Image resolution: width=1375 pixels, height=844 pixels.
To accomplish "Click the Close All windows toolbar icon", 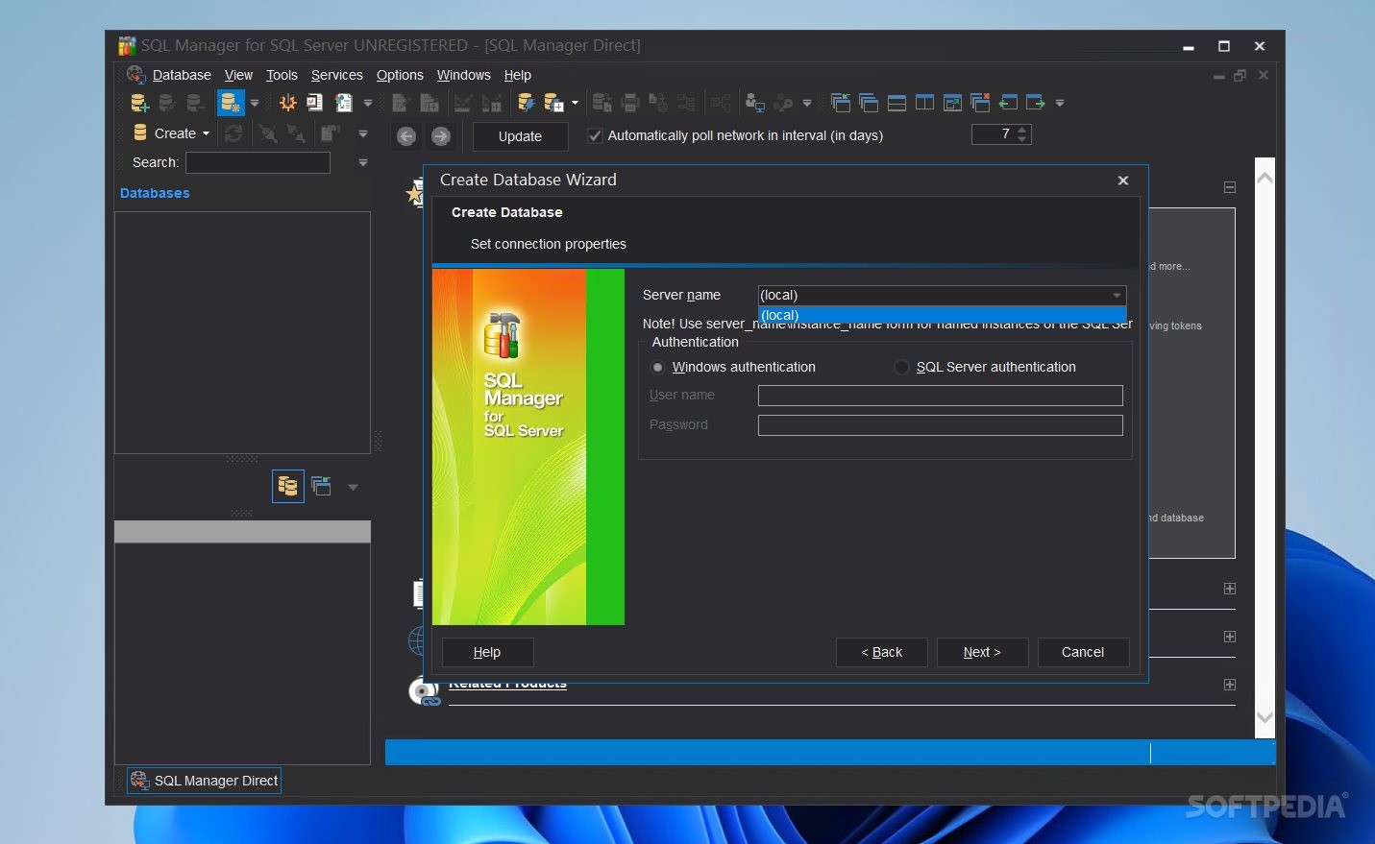I will pyautogui.click(x=980, y=103).
